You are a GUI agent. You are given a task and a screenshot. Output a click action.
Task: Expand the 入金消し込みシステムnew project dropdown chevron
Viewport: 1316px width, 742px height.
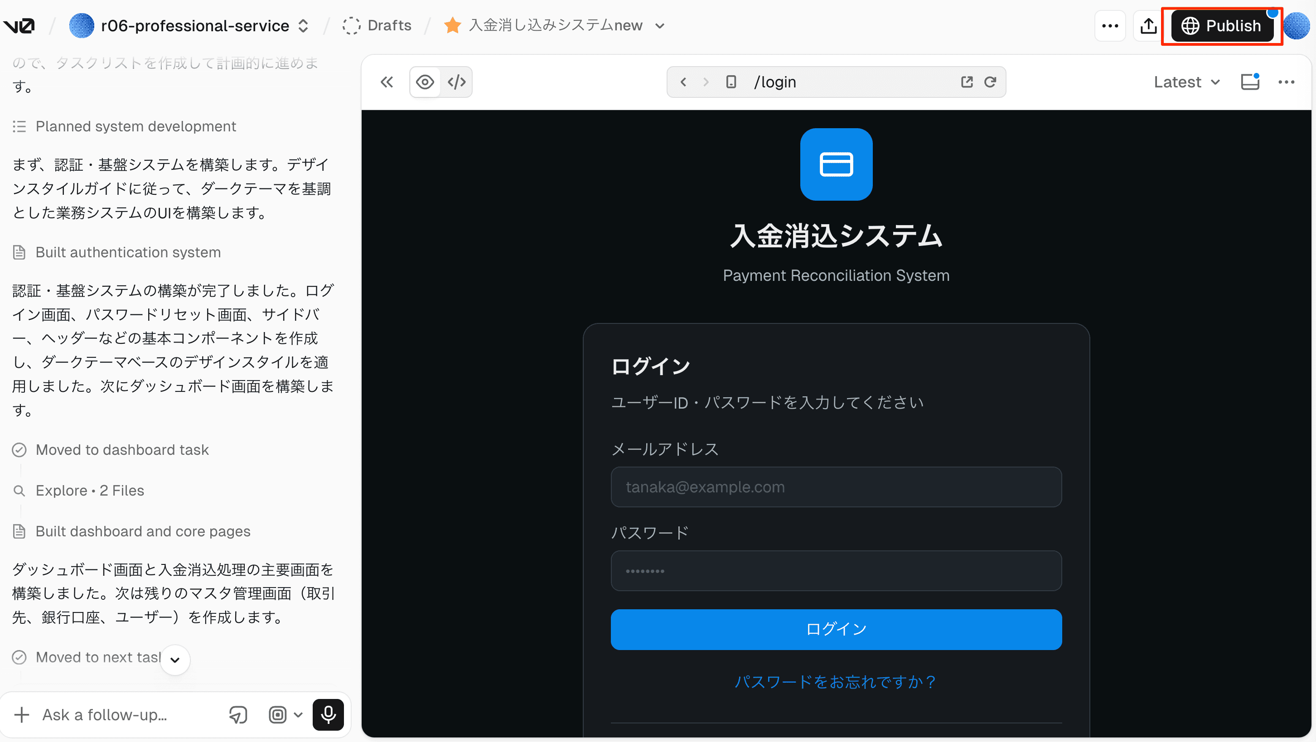(659, 25)
